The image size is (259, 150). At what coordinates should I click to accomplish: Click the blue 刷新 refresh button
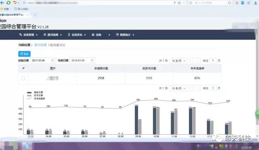[24, 54]
